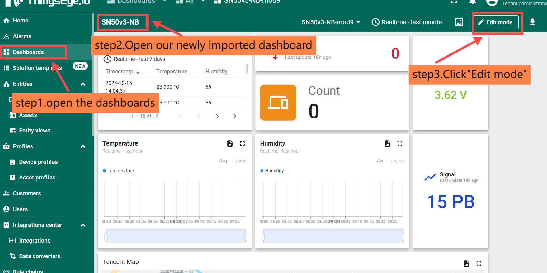Click the download dashboard icon

tap(532, 22)
